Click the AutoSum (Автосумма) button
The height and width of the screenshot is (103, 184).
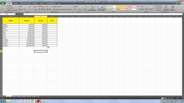click(x=158, y=6)
